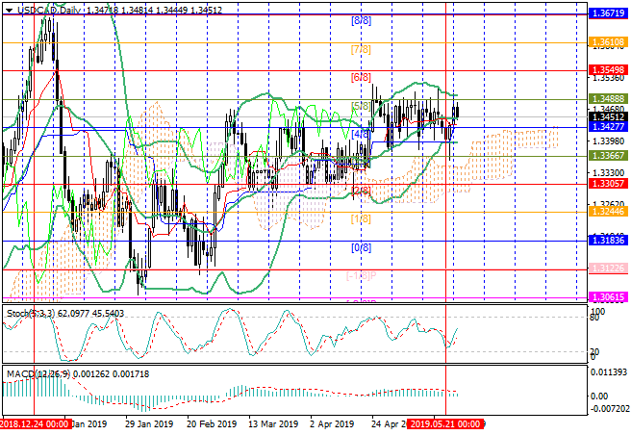Click the magenta 1.30615 price tag

click(x=608, y=299)
